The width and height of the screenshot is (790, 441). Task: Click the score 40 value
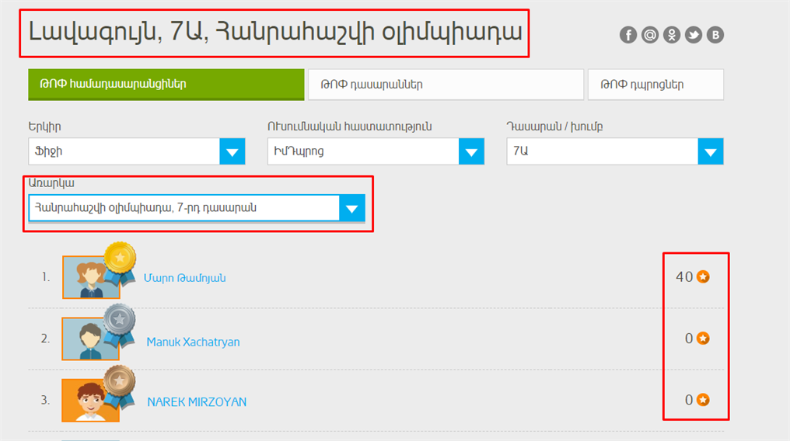point(684,277)
